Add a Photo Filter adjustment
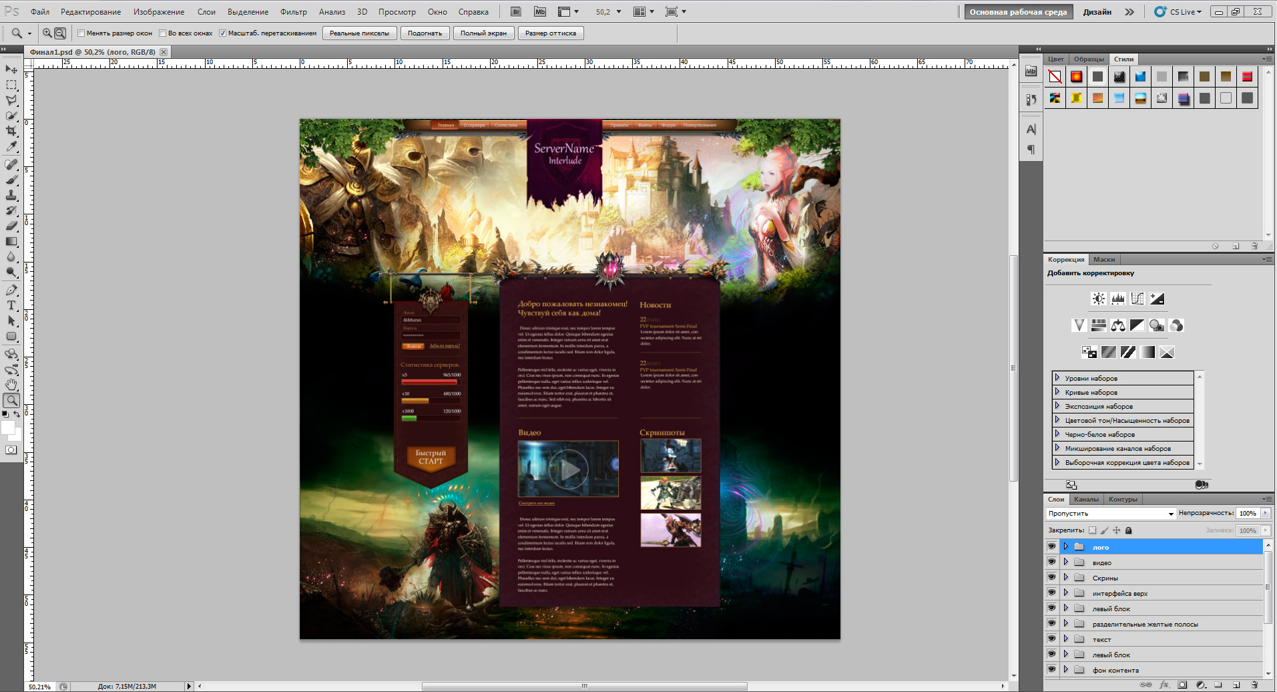The image size is (1277, 692). pos(1157,325)
